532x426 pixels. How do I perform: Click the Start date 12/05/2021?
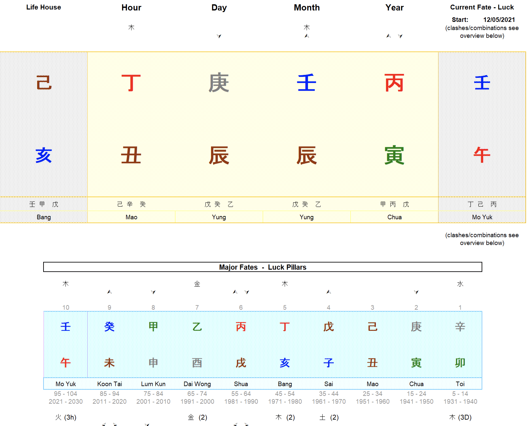[499, 20]
